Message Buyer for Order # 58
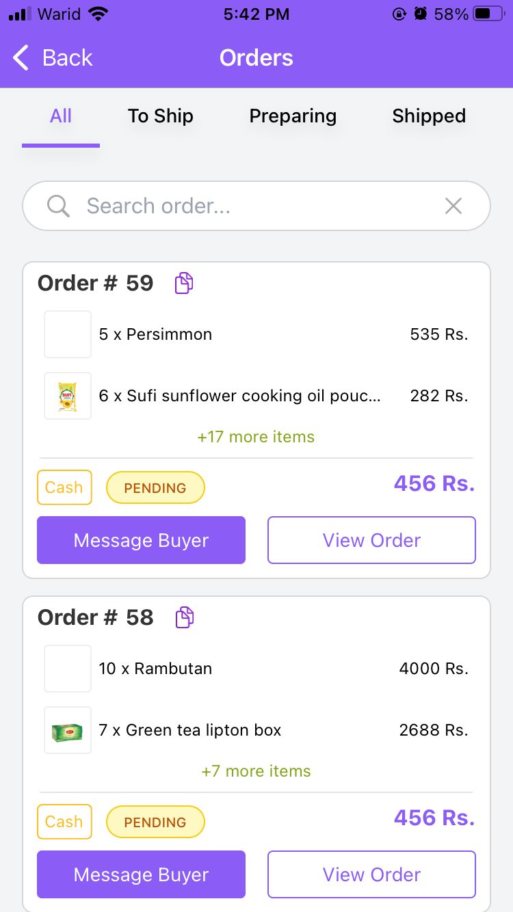 pyautogui.click(x=141, y=874)
